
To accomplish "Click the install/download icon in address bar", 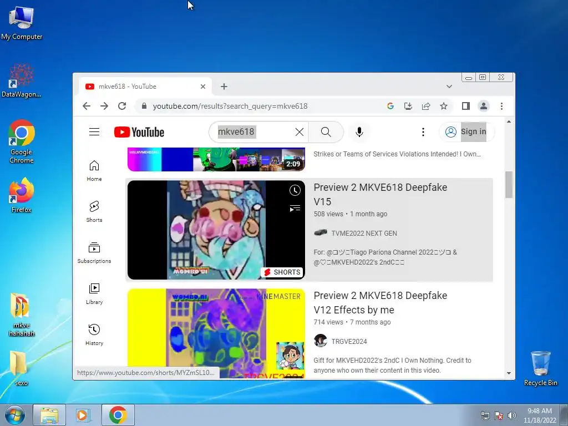I will tap(408, 106).
